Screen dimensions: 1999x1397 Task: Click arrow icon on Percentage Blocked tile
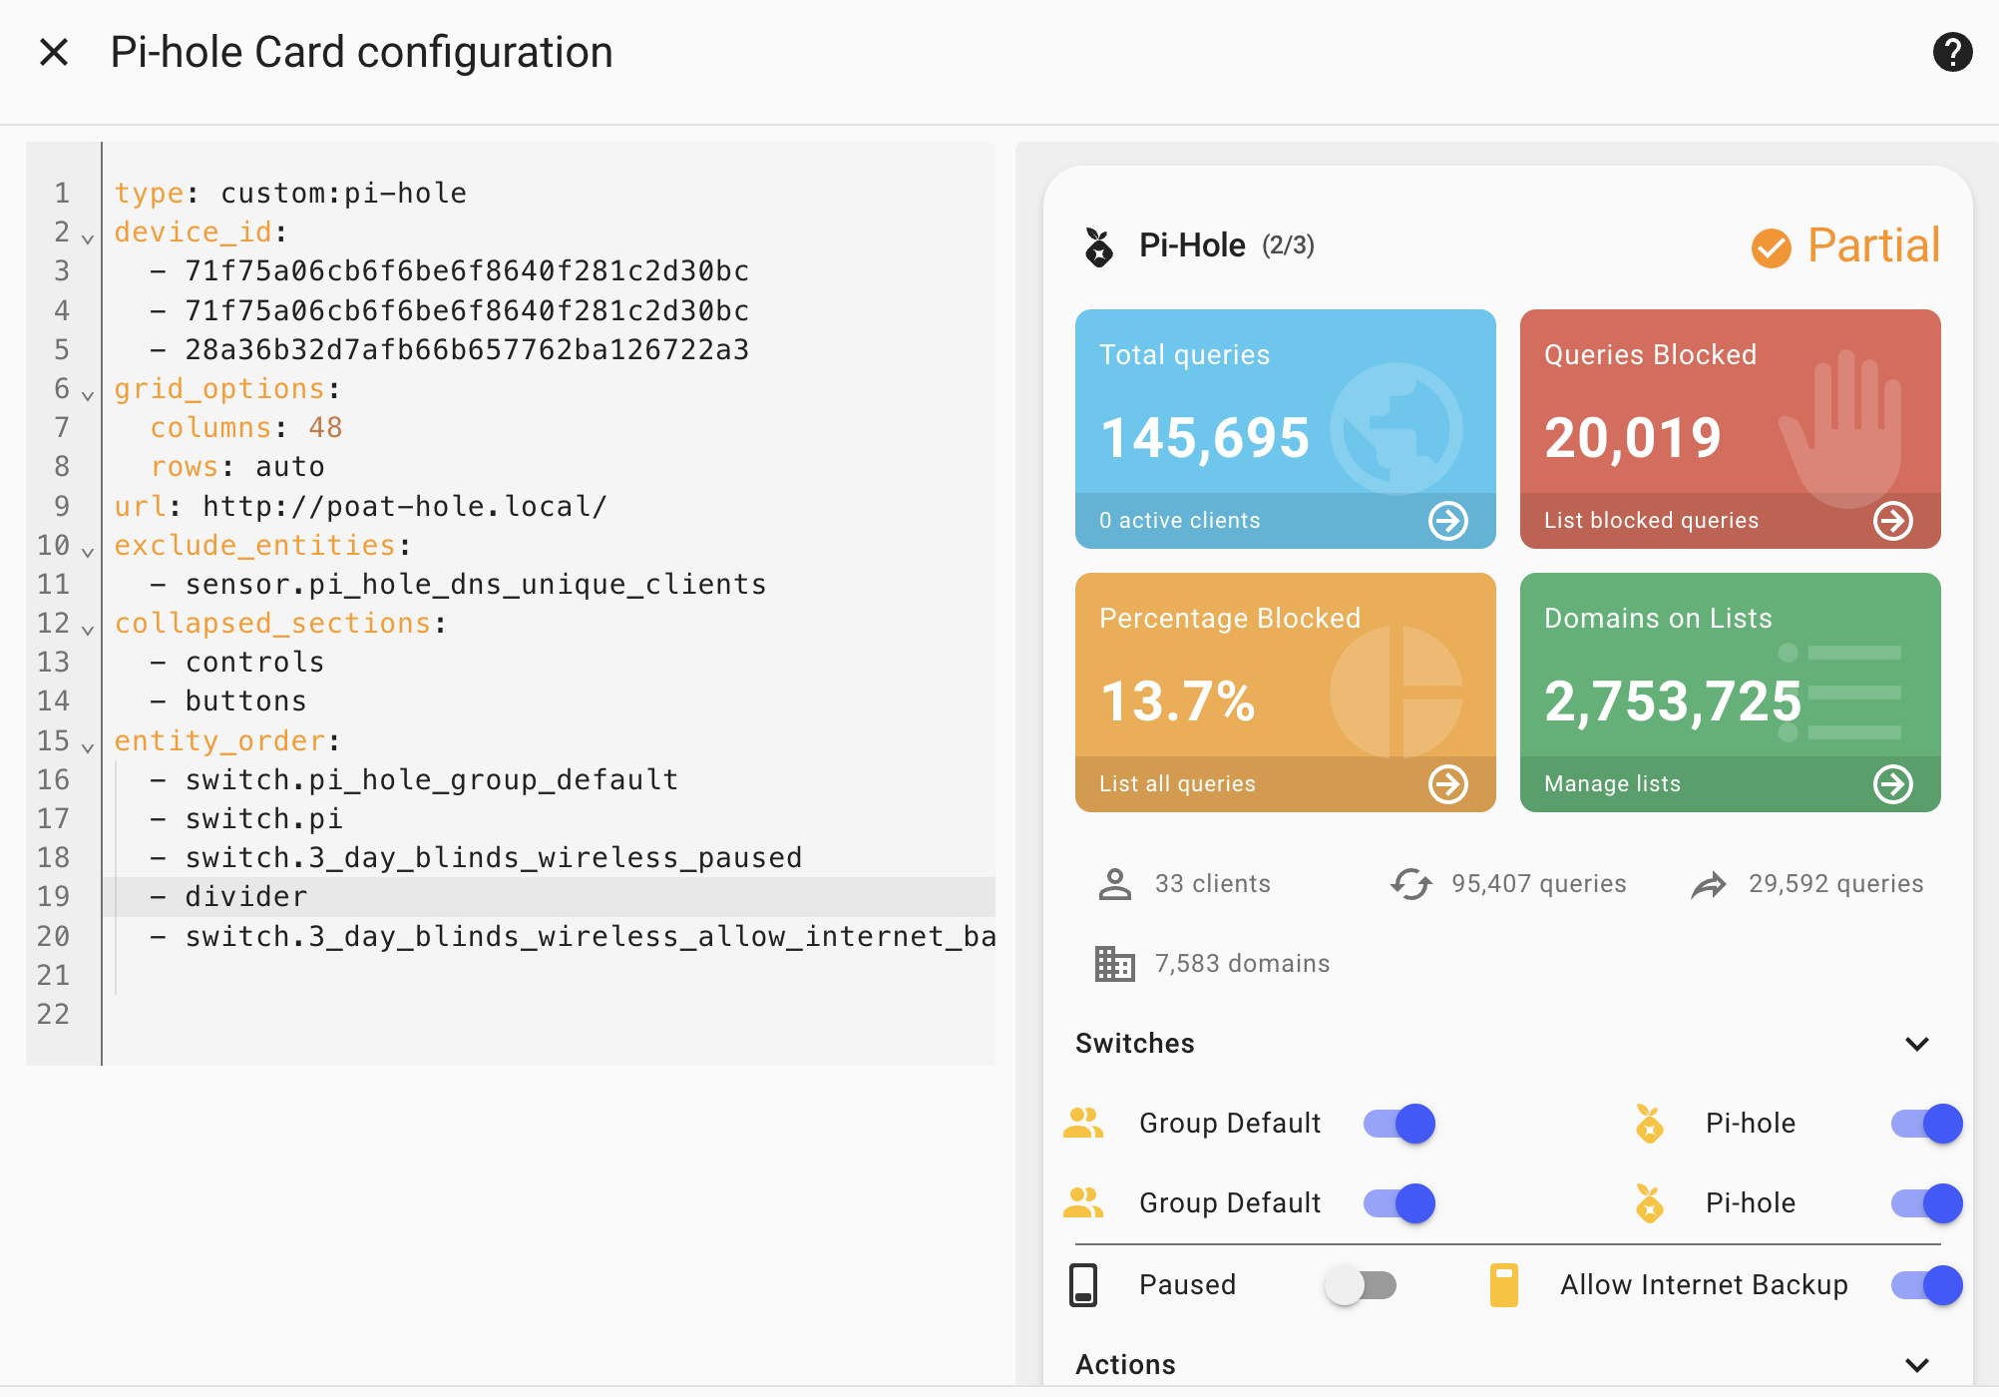click(1447, 783)
